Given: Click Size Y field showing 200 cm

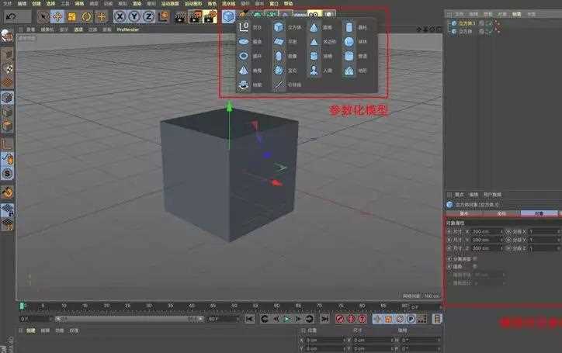Looking at the screenshot, I should pyautogui.click(x=487, y=240).
